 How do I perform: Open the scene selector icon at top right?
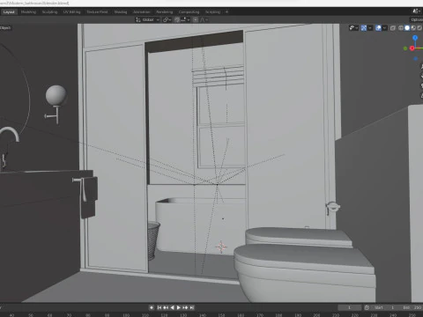coord(415,11)
